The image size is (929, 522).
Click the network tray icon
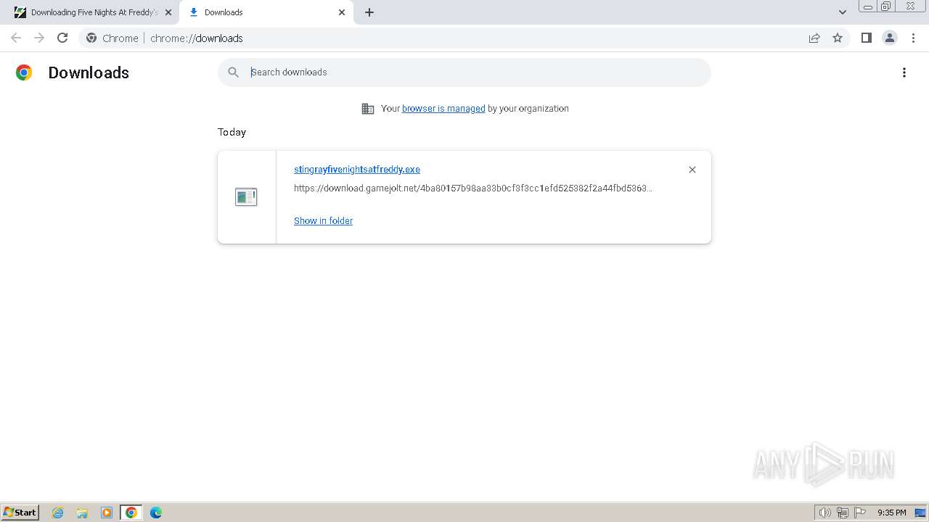843,513
